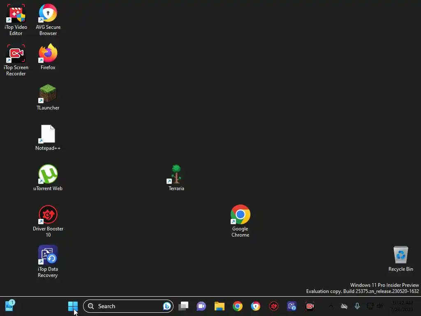Launch Driver Booster from the taskbar
The width and height of the screenshot is (421, 316).
tap(273, 306)
